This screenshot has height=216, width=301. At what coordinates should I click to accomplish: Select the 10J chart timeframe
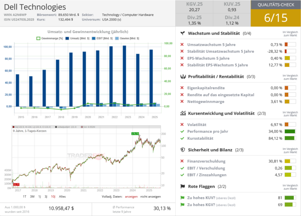click(x=53, y=197)
